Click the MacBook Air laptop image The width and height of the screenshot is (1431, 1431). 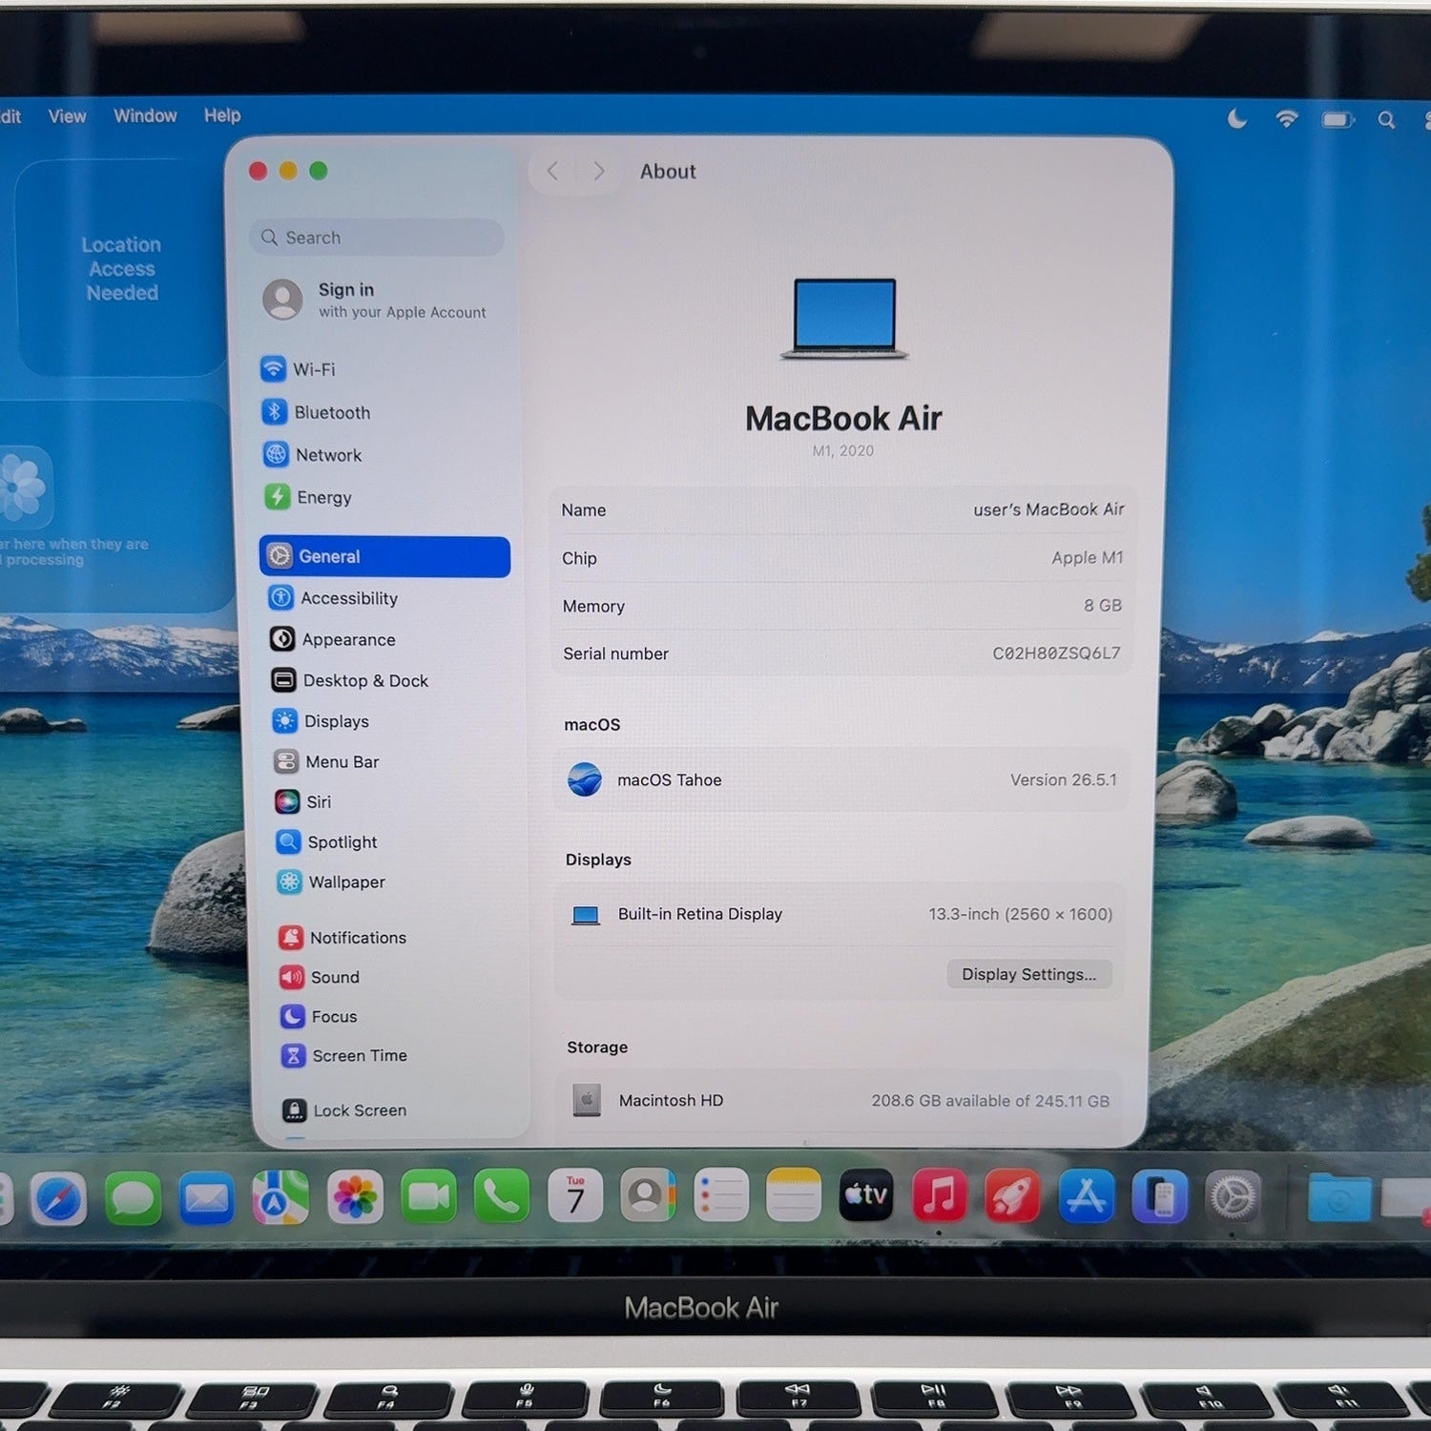[x=844, y=319]
